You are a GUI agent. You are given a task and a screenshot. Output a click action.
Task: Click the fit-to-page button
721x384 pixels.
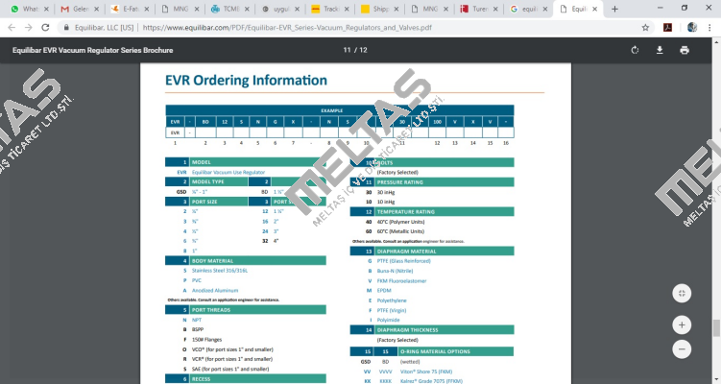click(682, 294)
